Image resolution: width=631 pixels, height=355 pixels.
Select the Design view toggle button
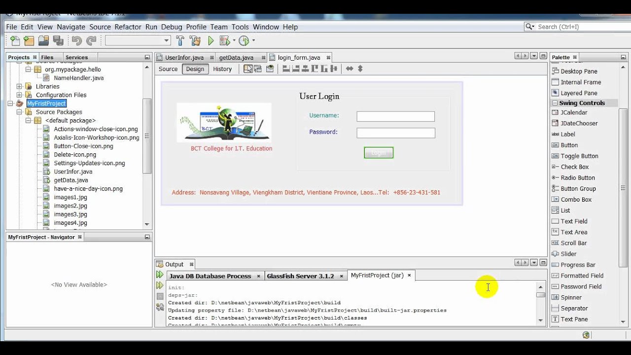[x=195, y=69]
